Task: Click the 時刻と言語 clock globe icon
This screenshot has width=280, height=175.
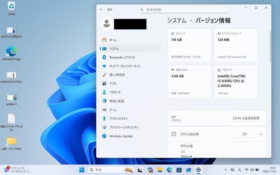Action: tap(104, 101)
